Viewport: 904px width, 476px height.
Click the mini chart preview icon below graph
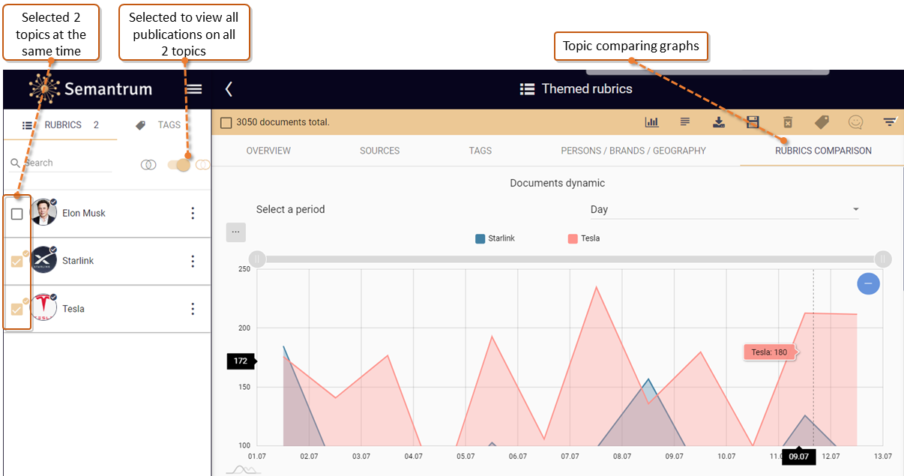click(x=244, y=469)
